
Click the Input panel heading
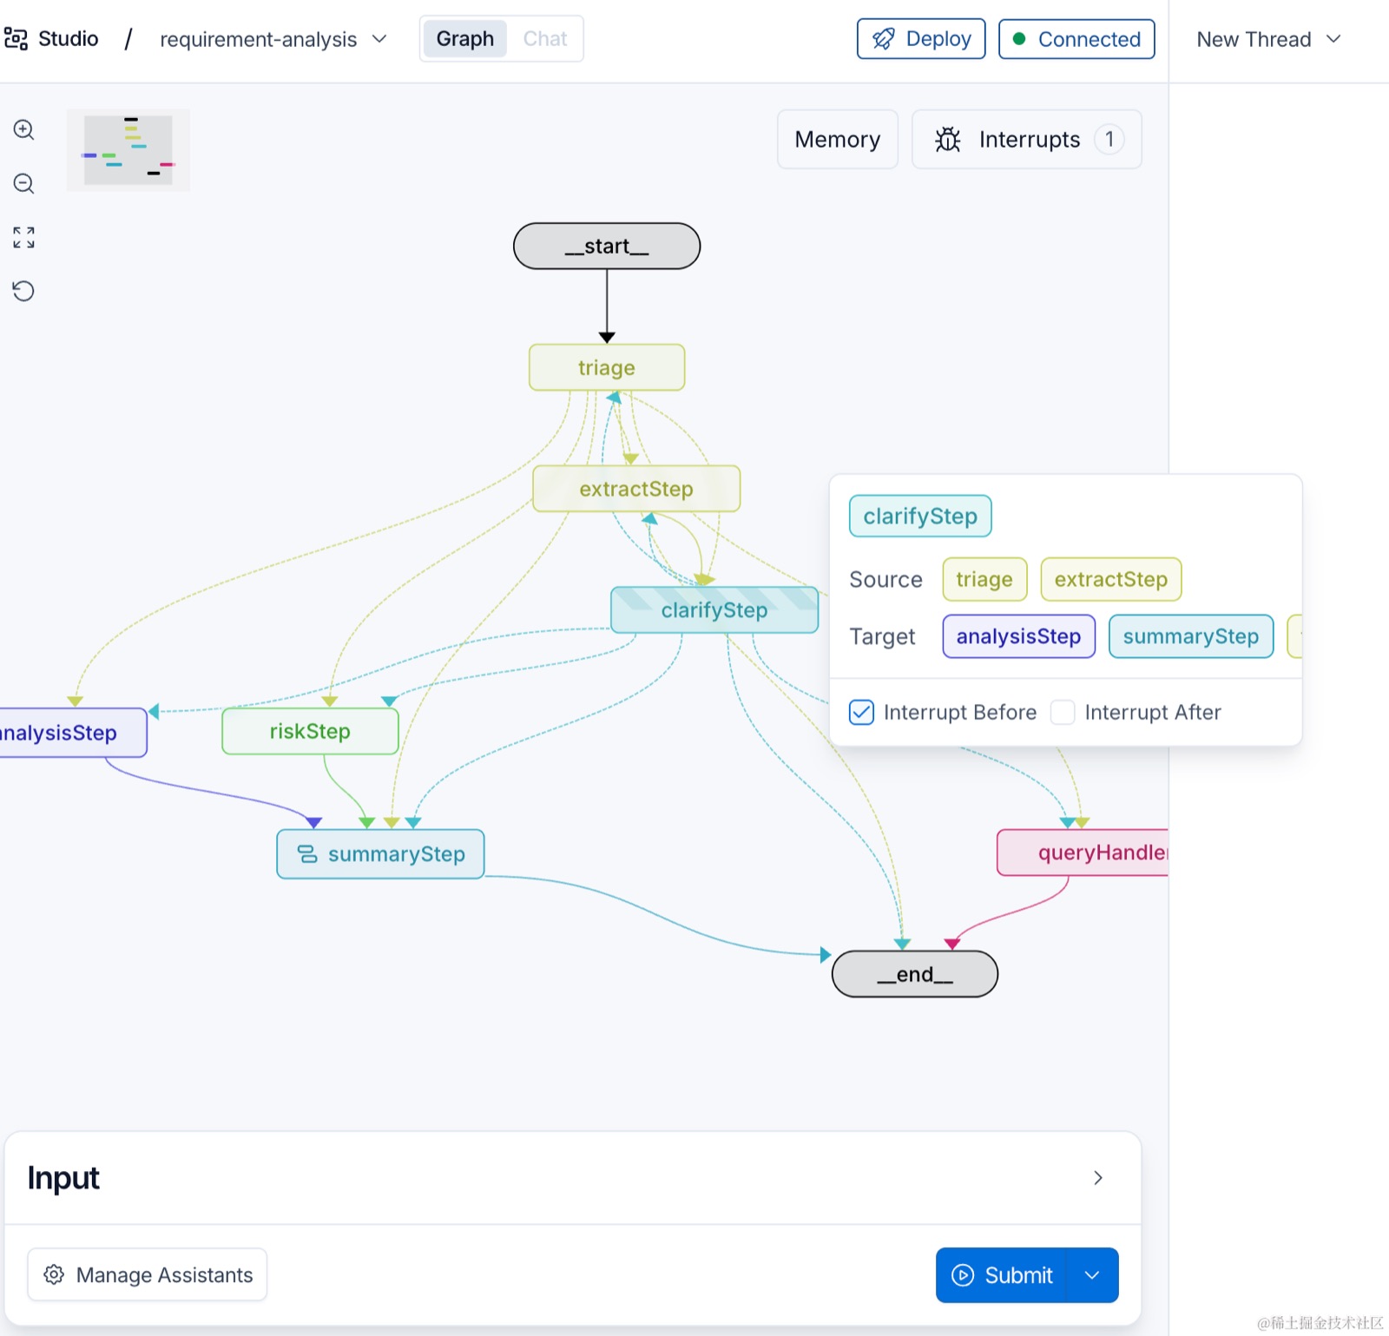(63, 1178)
